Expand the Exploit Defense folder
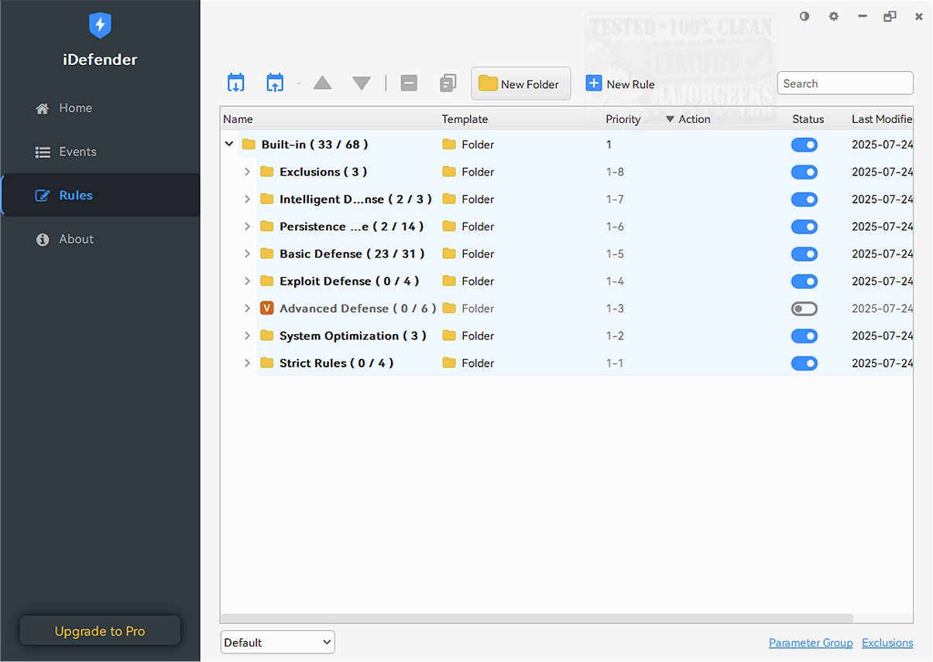The width and height of the screenshot is (933, 662). click(248, 281)
